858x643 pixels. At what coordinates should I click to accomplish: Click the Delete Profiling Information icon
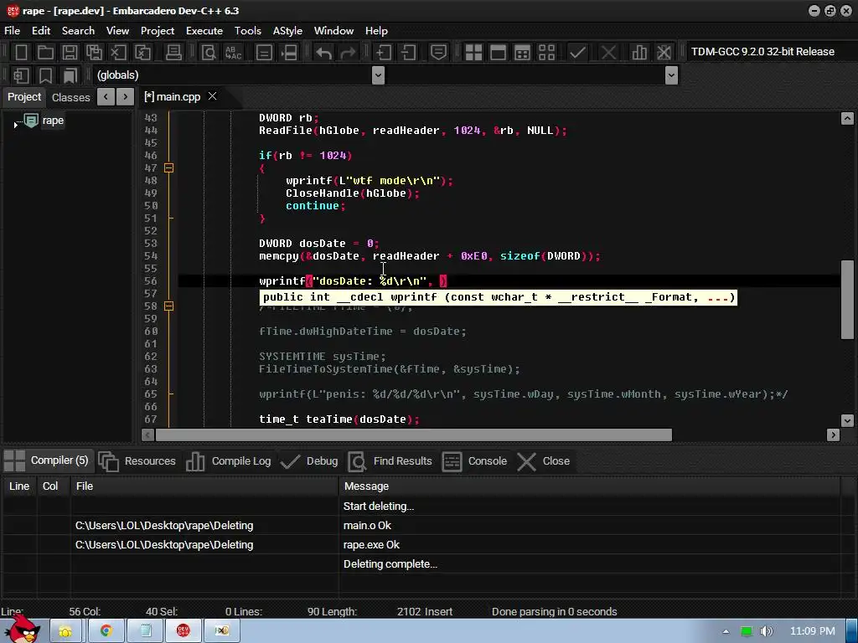664,53
